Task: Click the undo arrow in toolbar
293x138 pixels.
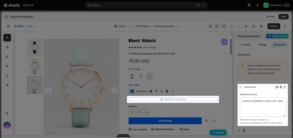Action: [x=232, y=26]
